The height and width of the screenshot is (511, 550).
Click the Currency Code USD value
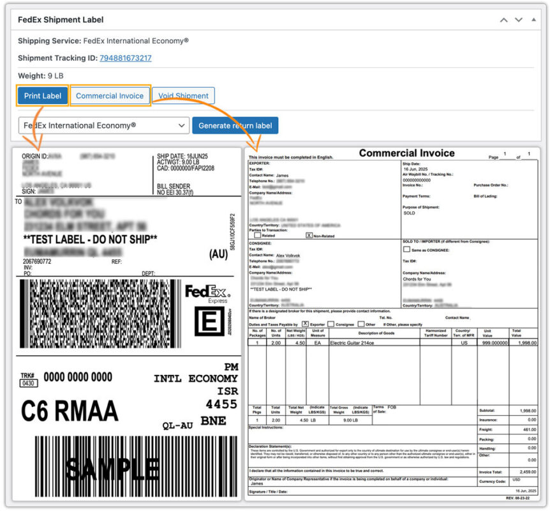click(x=516, y=480)
